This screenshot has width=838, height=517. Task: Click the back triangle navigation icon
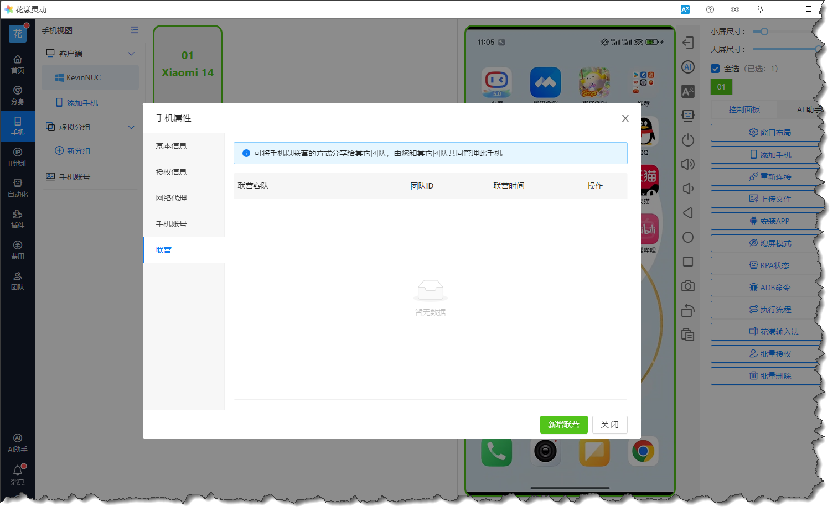tap(688, 213)
